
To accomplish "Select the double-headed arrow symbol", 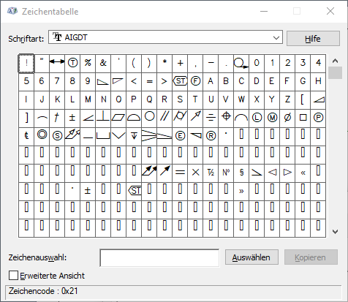I will click(x=57, y=63).
